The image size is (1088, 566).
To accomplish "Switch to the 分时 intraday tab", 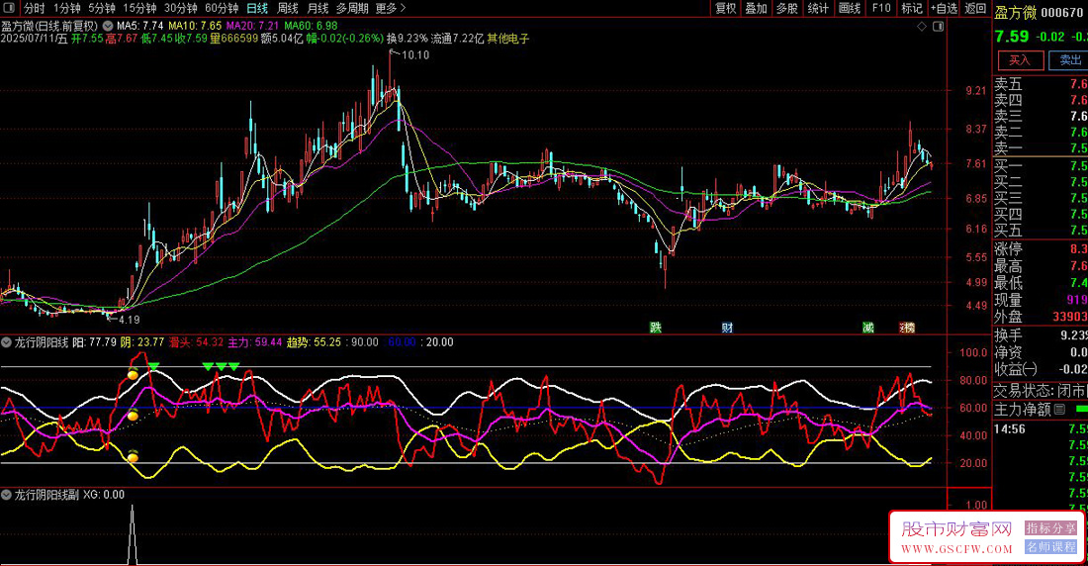I will pyautogui.click(x=34, y=8).
